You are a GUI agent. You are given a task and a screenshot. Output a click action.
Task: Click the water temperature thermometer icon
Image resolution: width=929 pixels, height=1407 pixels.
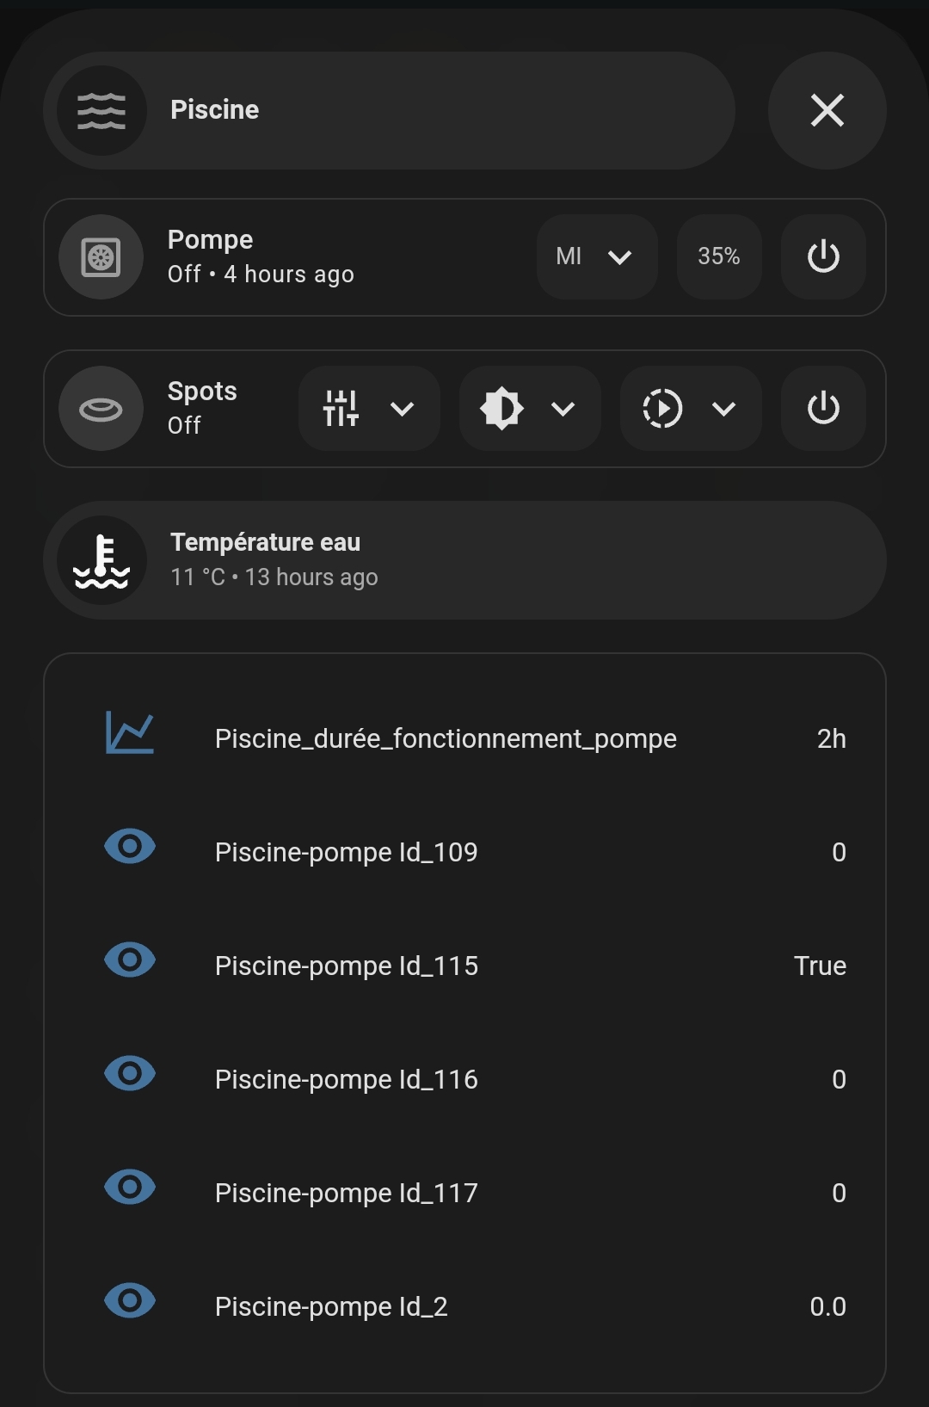(102, 560)
